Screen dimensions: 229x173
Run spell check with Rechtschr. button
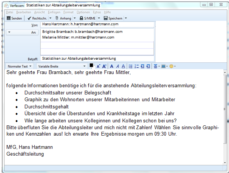[38, 18]
